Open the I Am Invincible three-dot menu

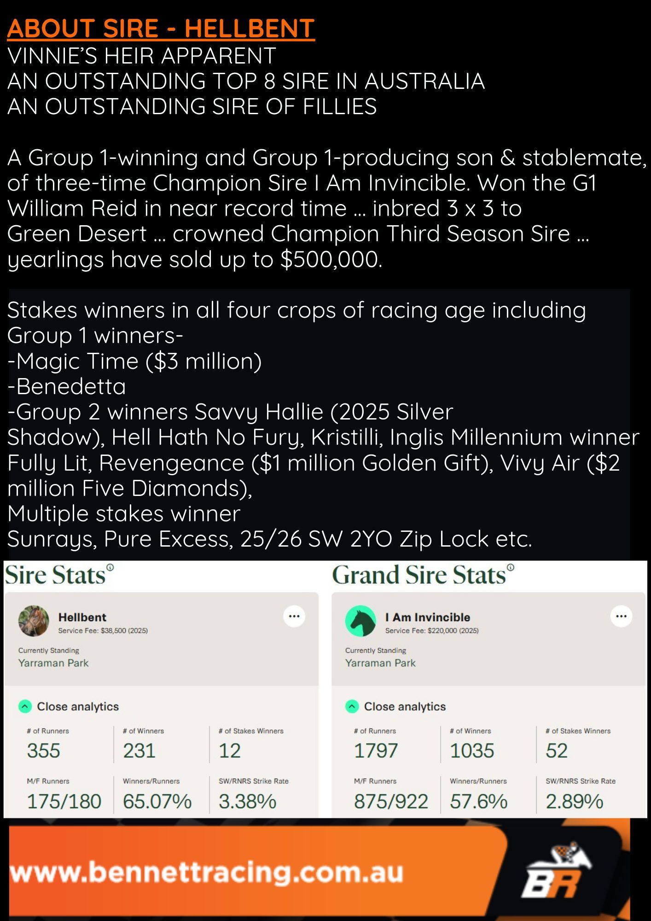click(x=621, y=616)
